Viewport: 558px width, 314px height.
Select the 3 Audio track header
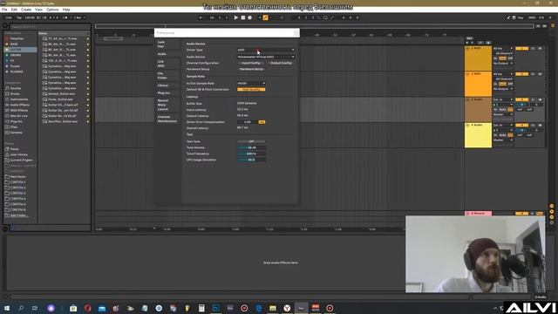click(x=478, y=110)
